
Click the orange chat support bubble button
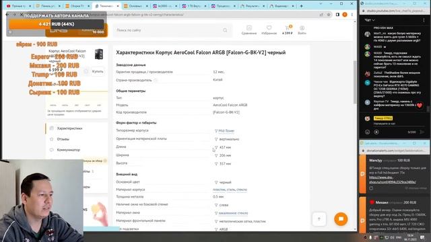point(341,219)
